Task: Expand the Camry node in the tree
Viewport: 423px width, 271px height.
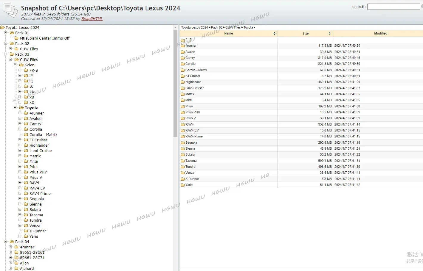Action: click(20, 124)
